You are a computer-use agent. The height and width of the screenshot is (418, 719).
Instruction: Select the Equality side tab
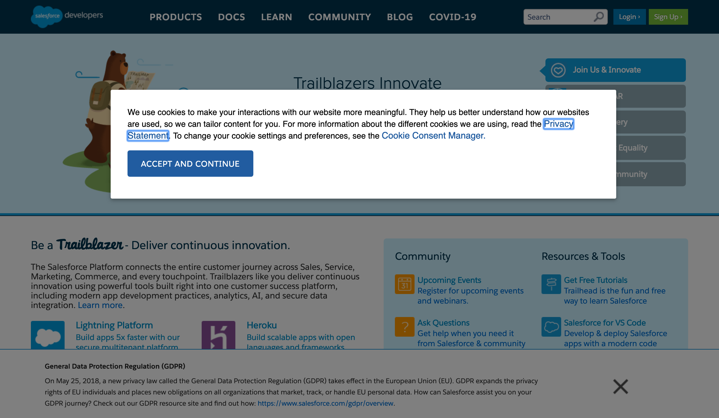tap(651, 148)
